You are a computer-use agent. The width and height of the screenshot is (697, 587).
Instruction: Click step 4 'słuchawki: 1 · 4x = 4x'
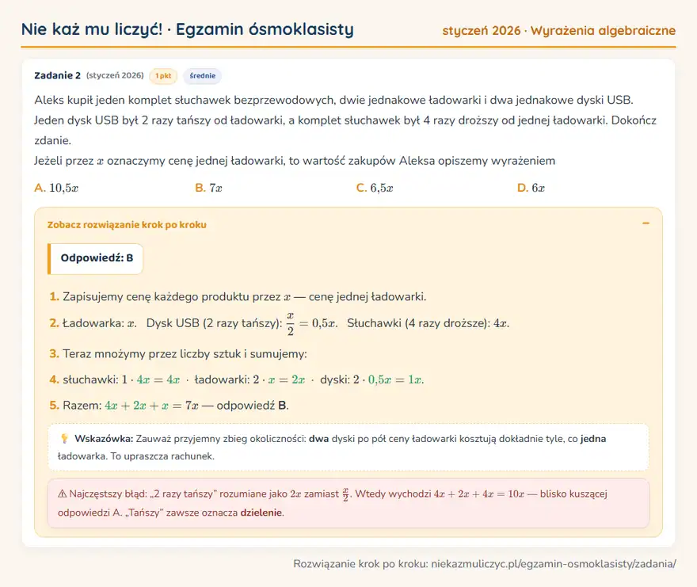(121, 379)
